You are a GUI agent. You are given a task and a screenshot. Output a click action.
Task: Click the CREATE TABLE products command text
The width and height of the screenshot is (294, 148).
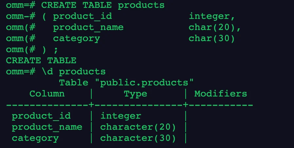103,5
